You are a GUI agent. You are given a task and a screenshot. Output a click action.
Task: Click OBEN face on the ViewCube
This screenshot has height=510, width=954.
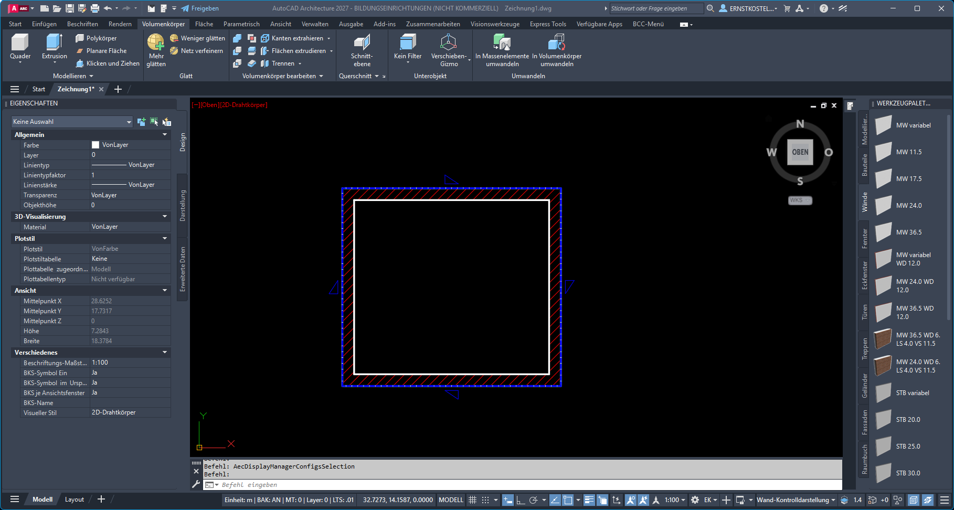click(x=800, y=152)
